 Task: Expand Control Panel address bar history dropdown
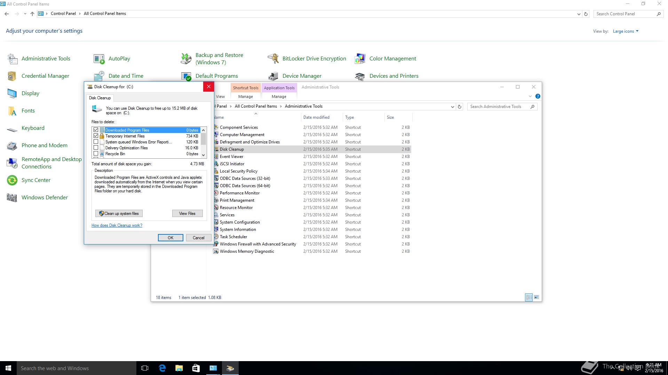(x=579, y=14)
